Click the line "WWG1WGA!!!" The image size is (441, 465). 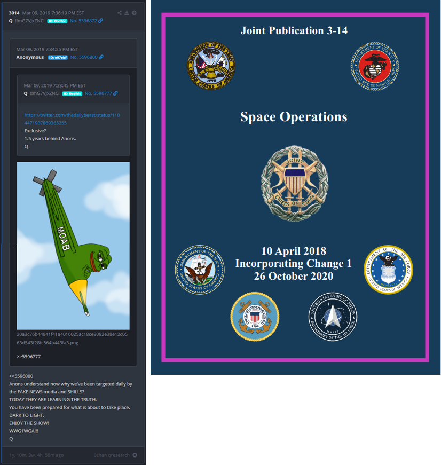click(23, 431)
